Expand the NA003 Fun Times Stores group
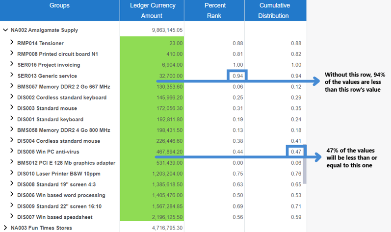Image resolution: width=391 pixels, height=232 pixels. [5, 228]
